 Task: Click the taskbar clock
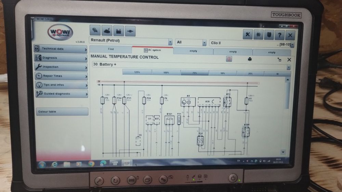pos(278,161)
